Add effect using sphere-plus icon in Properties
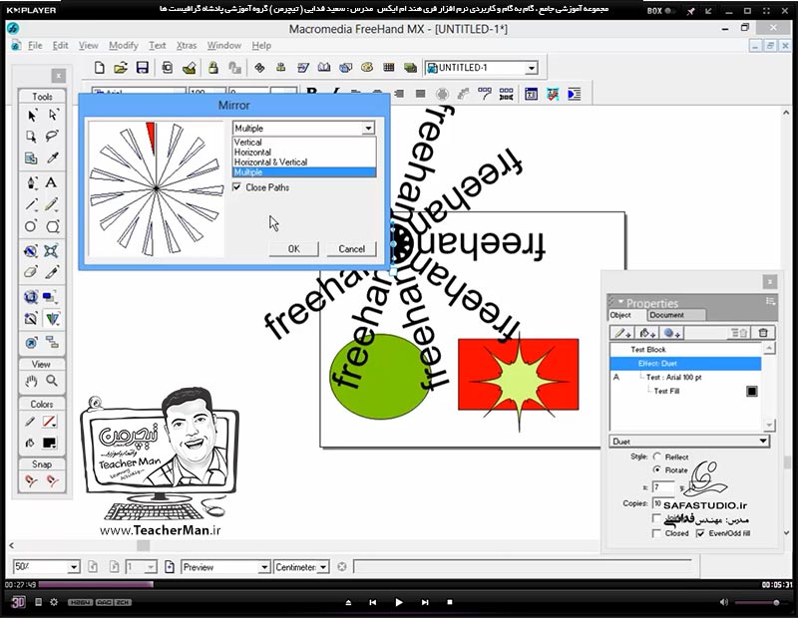Image resolution: width=798 pixels, height=619 pixels. (672, 333)
